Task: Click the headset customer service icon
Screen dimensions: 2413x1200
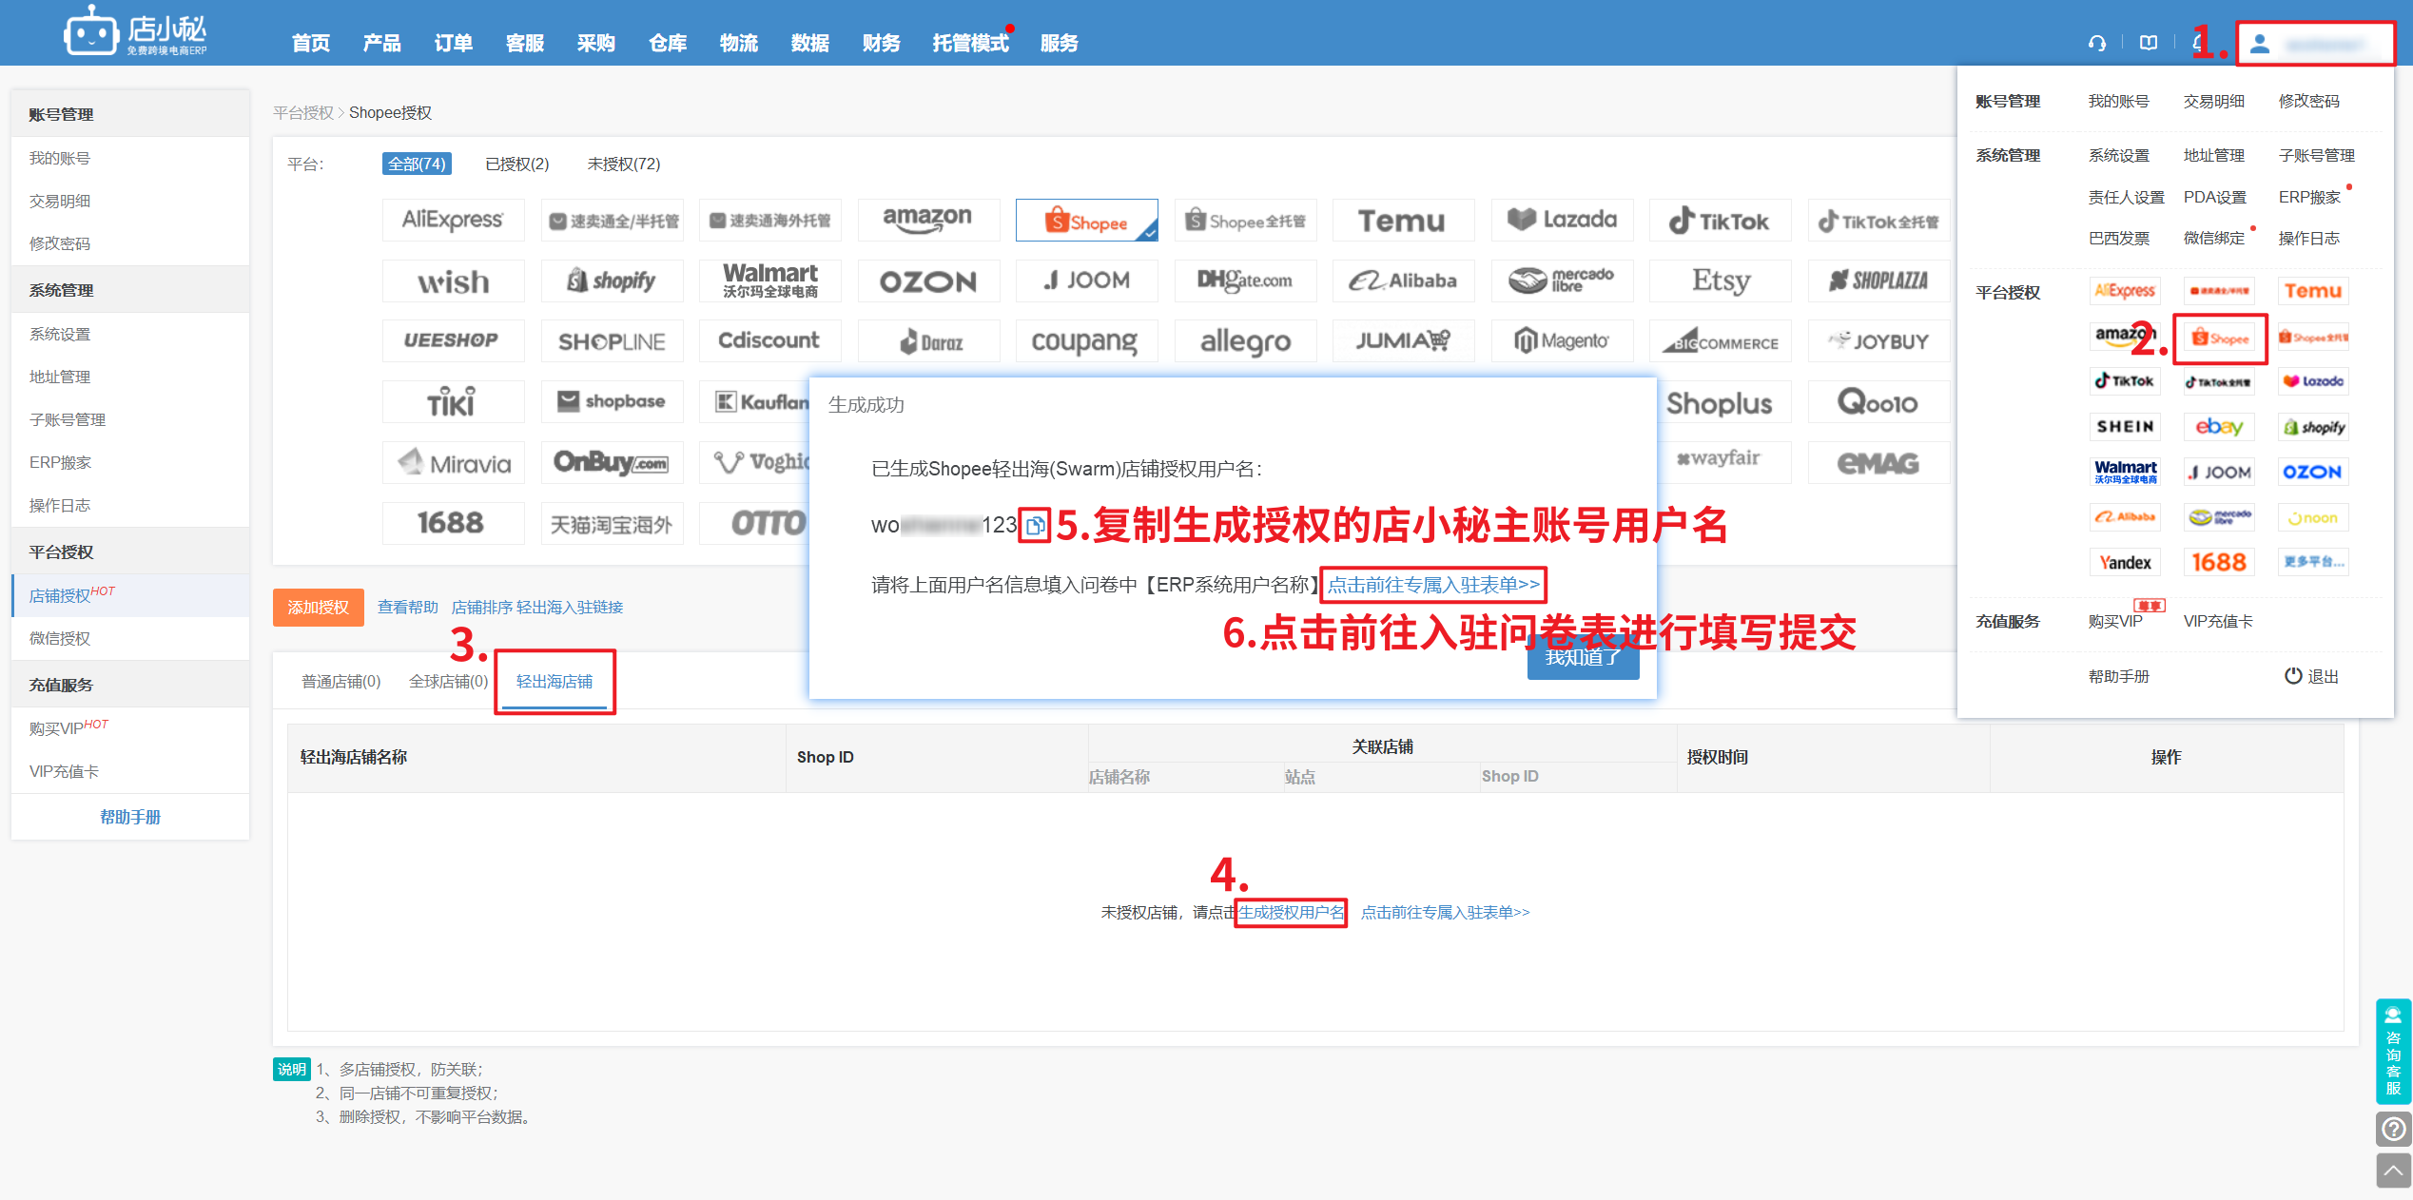Action: 2096,43
